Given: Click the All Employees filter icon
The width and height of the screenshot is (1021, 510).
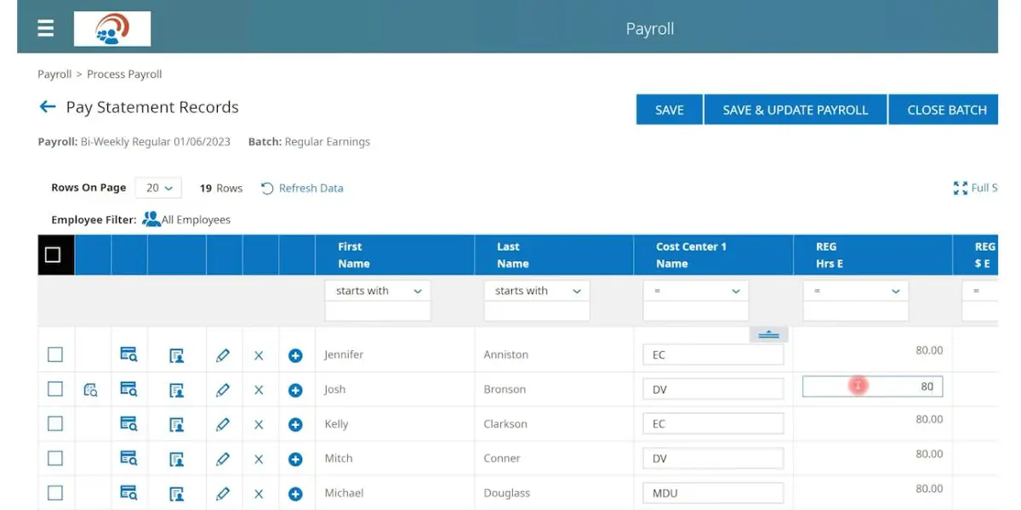Looking at the screenshot, I should [151, 219].
